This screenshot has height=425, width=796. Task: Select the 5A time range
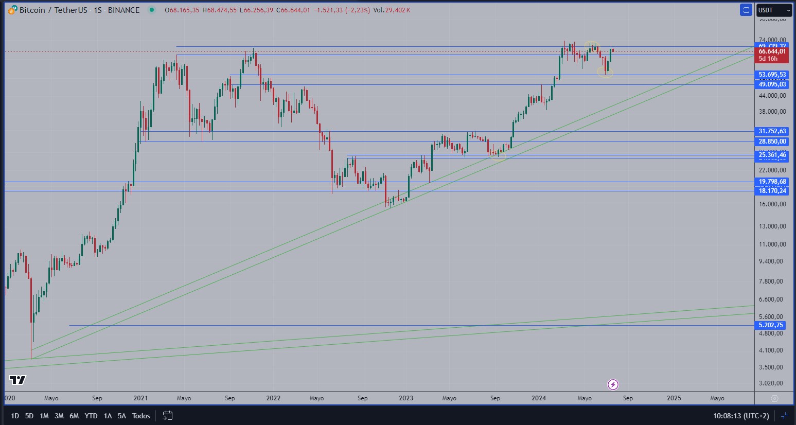click(122, 416)
